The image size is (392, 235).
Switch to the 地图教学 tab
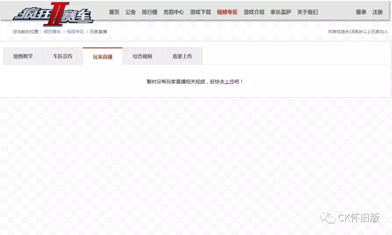pyautogui.click(x=23, y=56)
